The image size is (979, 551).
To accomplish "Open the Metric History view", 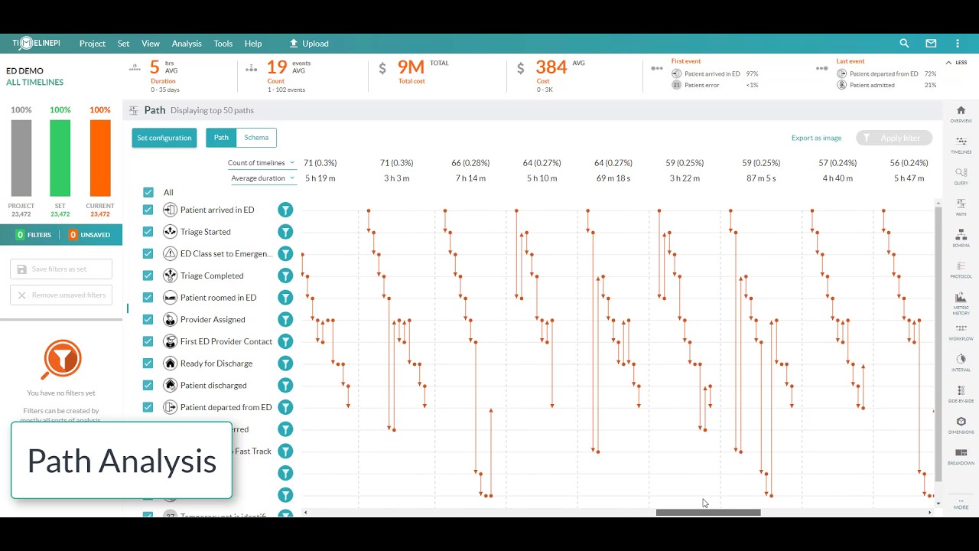I will tap(961, 302).
